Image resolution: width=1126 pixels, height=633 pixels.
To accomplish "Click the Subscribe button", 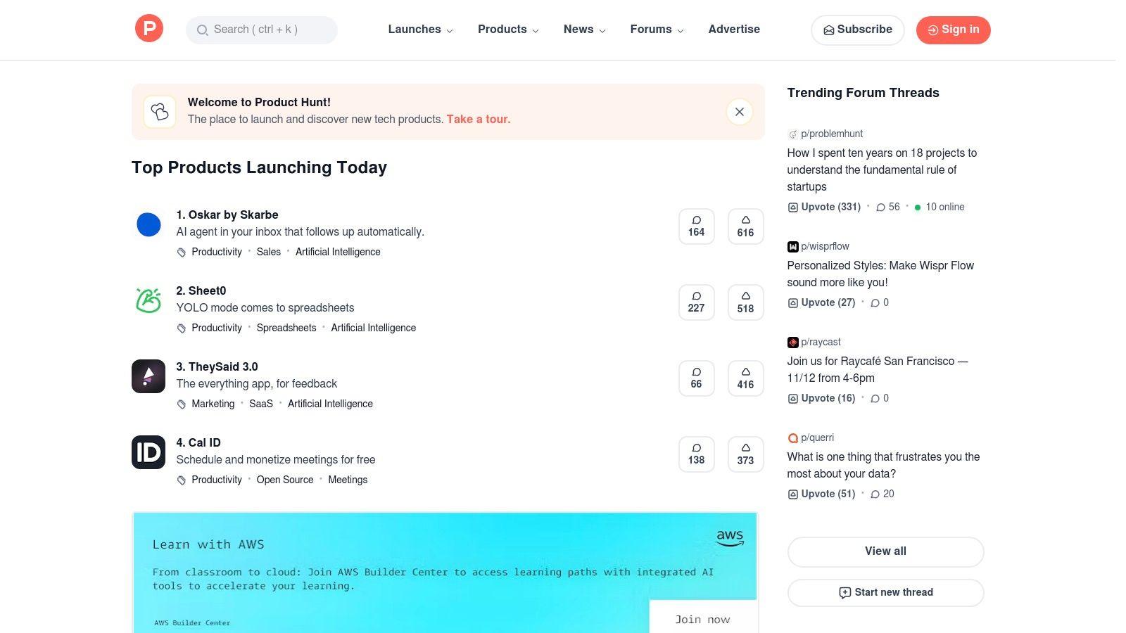I will [858, 30].
